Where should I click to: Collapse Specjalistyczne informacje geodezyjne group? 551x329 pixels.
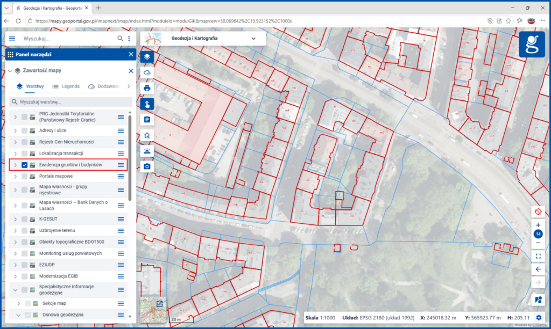(16, 290)
